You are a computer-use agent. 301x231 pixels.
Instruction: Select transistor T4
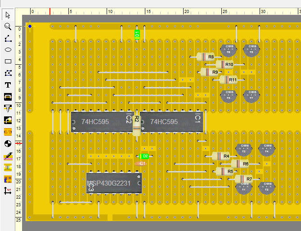[x=267, y=150]
